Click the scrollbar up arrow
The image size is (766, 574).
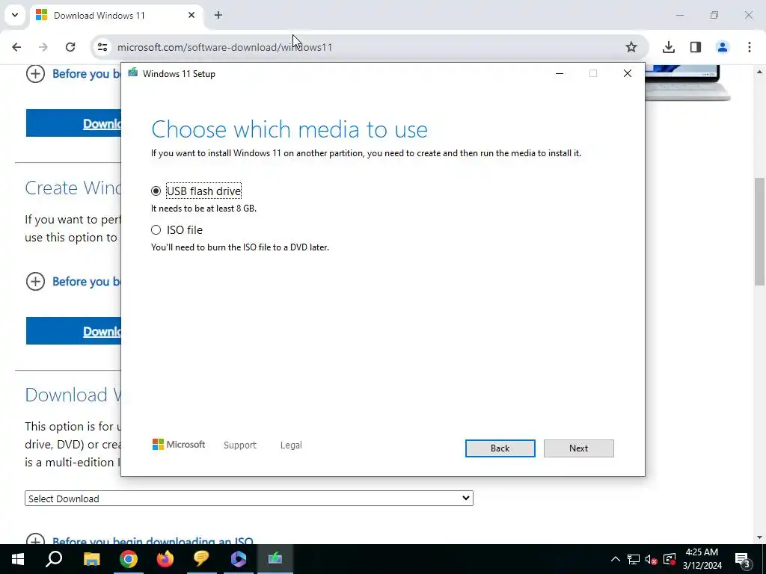[x=759, y=72]
